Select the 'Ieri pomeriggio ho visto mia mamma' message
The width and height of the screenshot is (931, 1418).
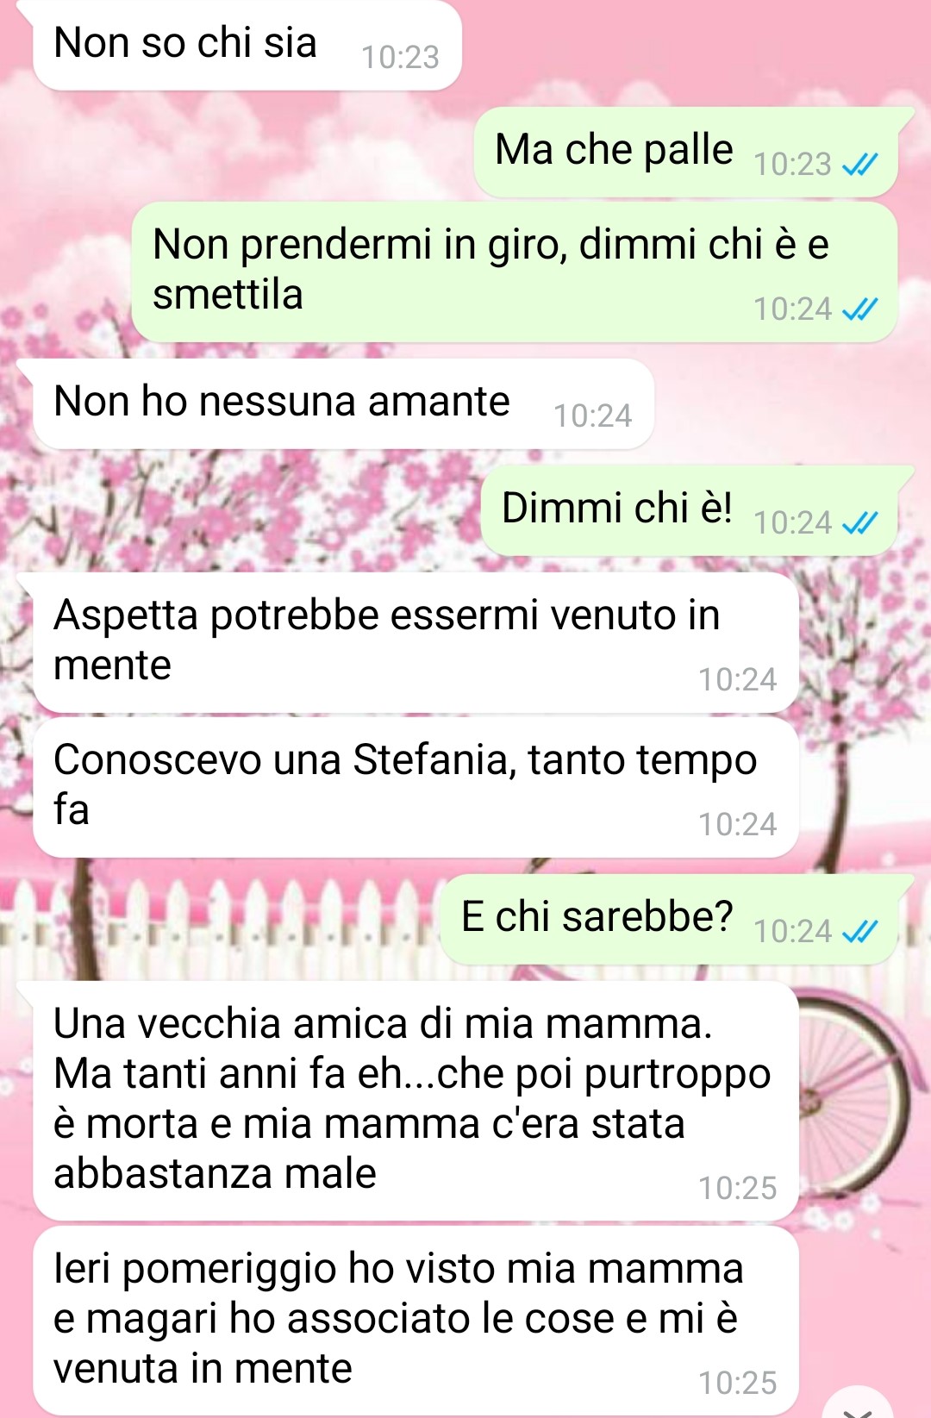pos(416,1321)
